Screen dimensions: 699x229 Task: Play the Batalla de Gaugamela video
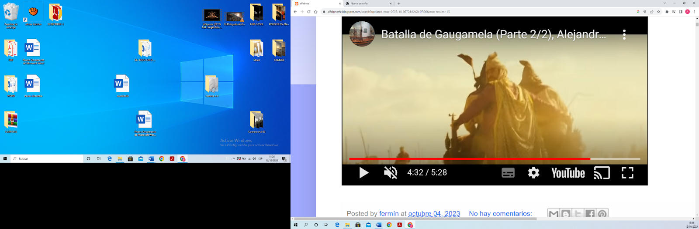tap(364, 173)
